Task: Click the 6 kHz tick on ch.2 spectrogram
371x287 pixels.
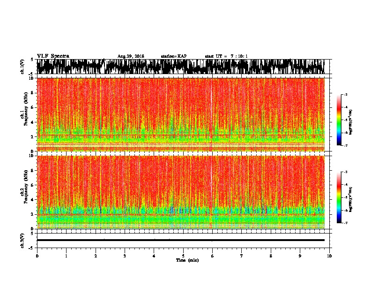Action: tap(33, 185)
